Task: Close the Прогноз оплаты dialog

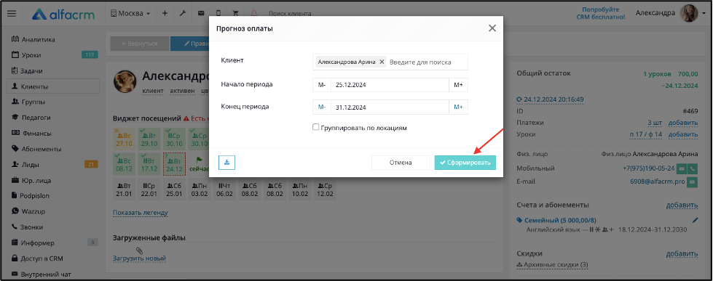Action: click(492, 28)
